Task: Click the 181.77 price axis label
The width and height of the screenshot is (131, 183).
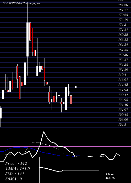Action: point(123,10)
